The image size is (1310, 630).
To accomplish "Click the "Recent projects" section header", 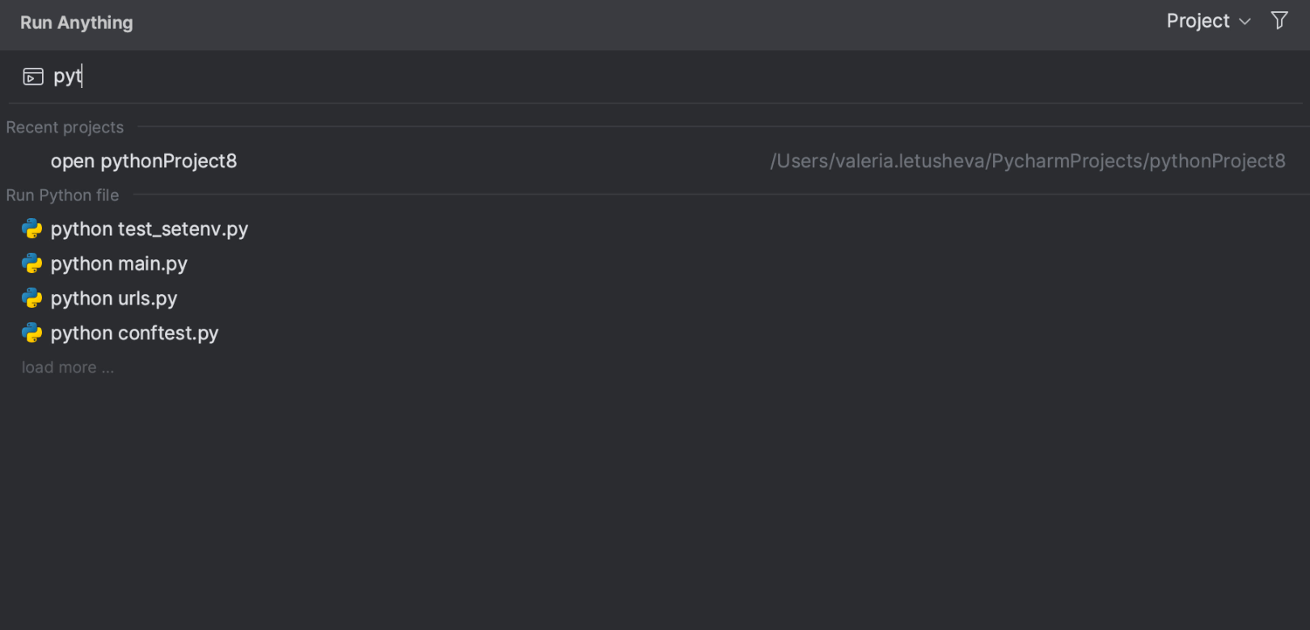I will click(65, 128).
